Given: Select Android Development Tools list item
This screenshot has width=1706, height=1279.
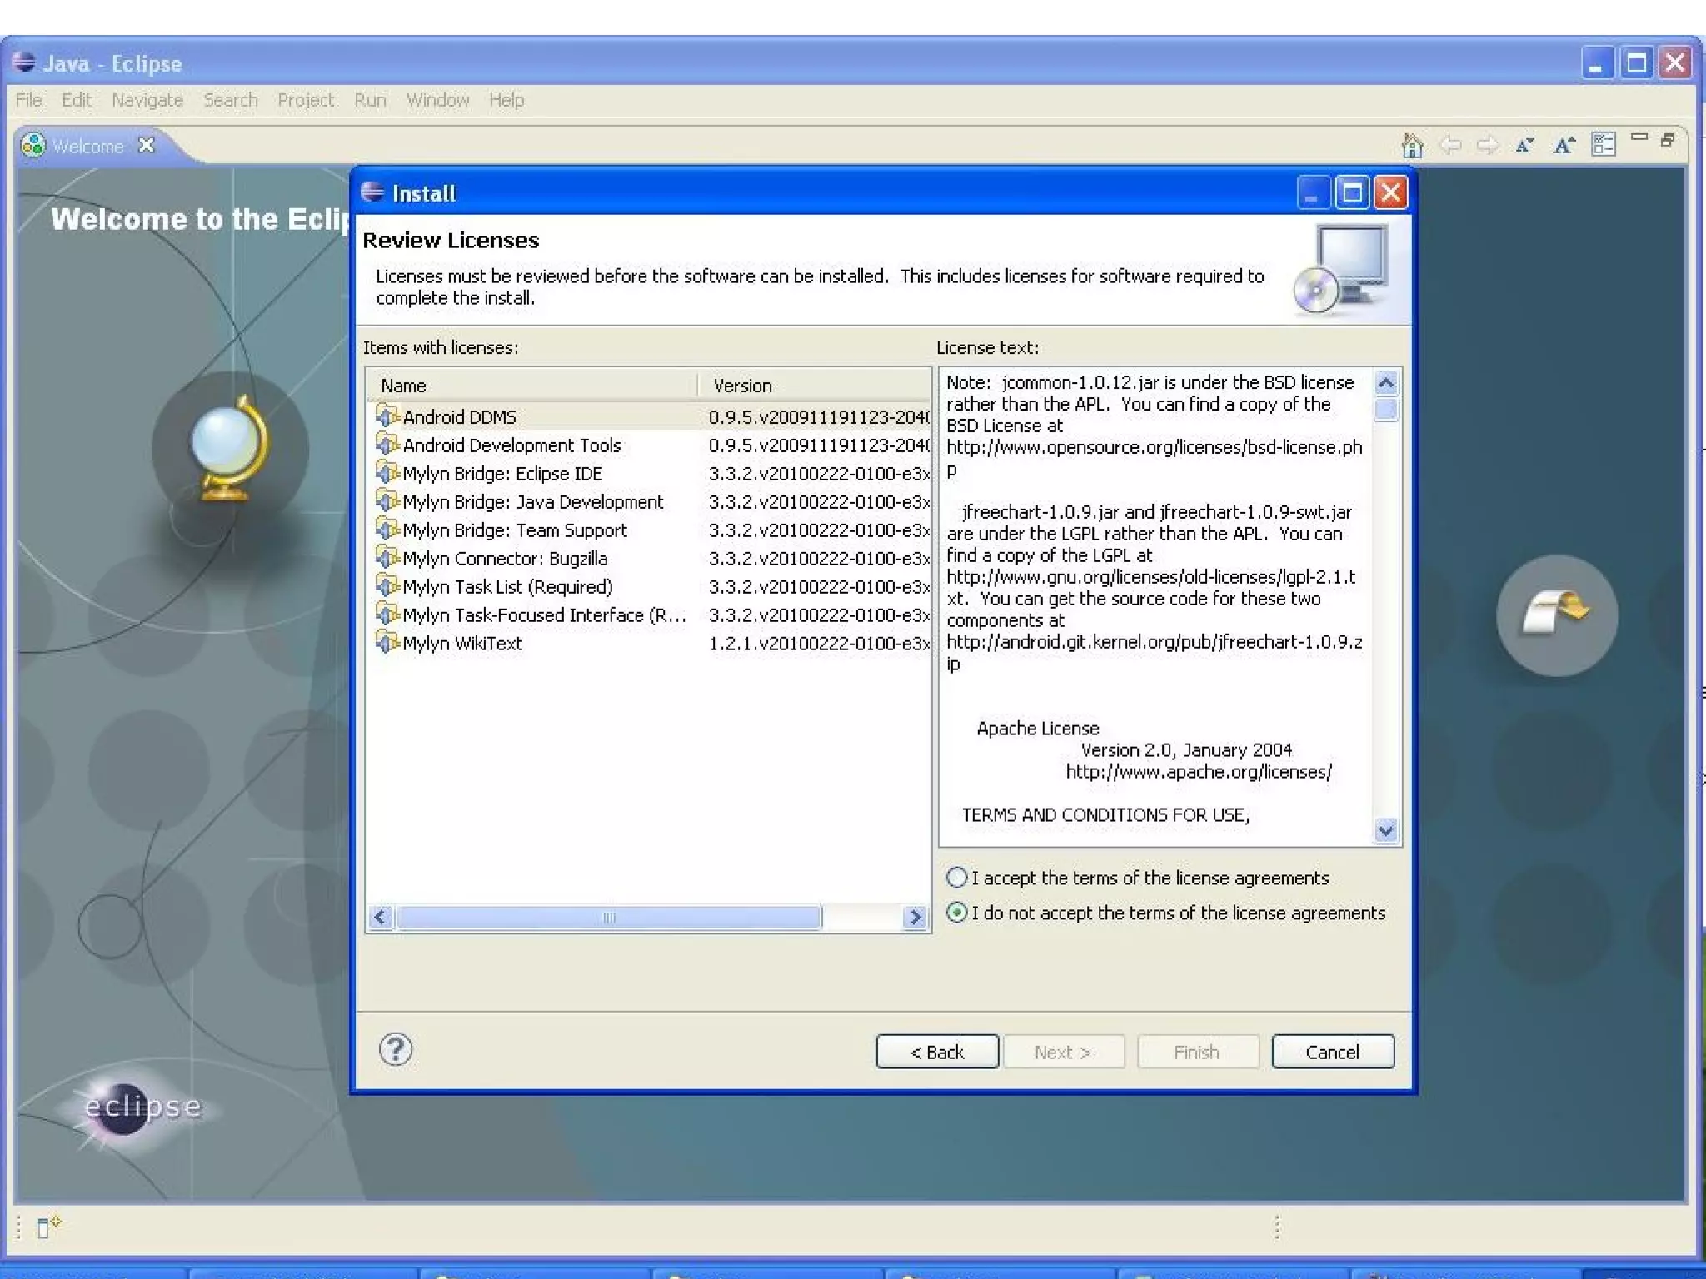Looking at the screenshot, I should click(511, 445).
